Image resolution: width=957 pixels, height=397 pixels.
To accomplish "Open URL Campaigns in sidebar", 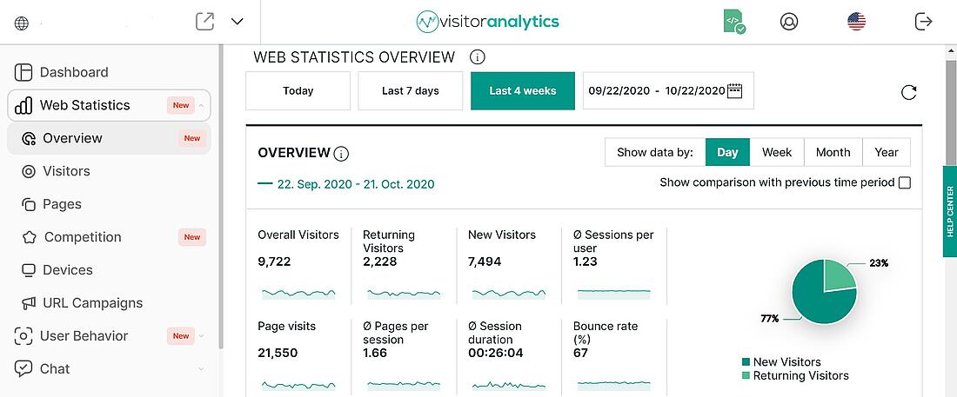I will [x=93, y=302].
